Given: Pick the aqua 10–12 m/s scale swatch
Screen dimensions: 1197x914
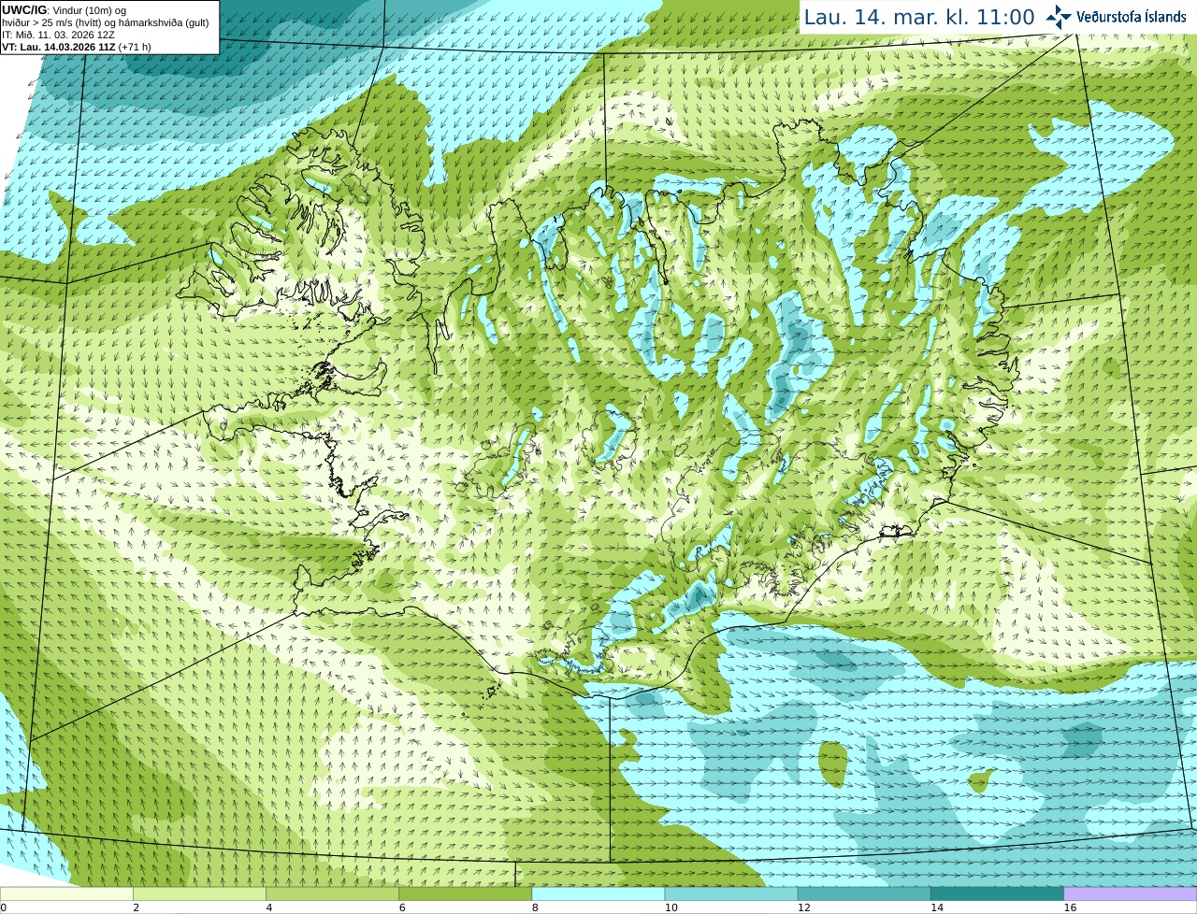Looking at the screenshot, I should click(x=731, y=894).
